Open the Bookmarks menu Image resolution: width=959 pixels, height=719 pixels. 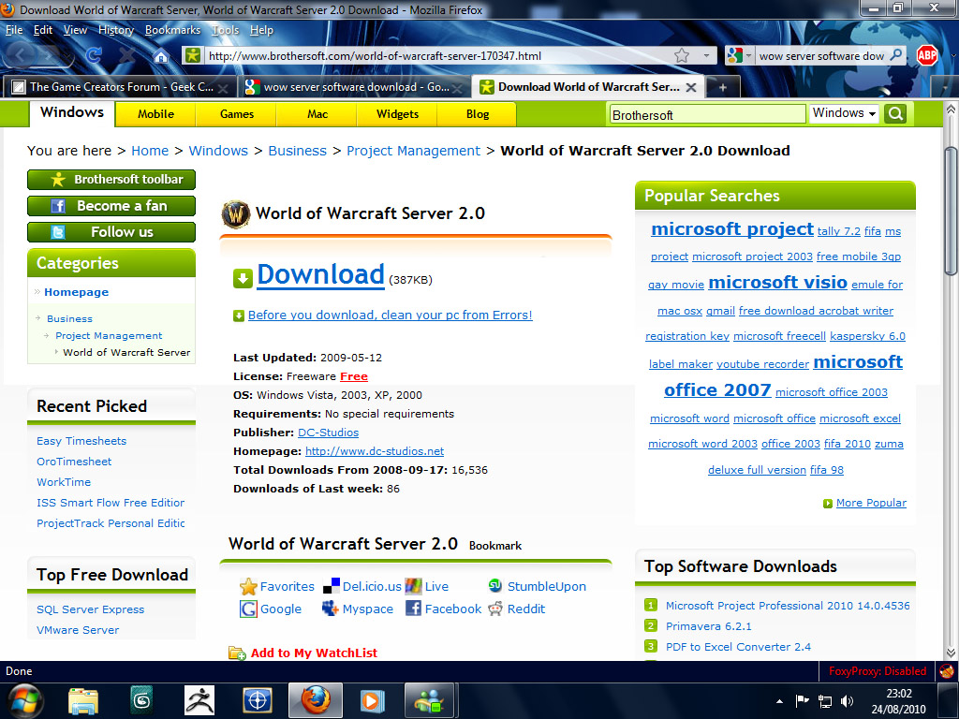click(172, 30)
